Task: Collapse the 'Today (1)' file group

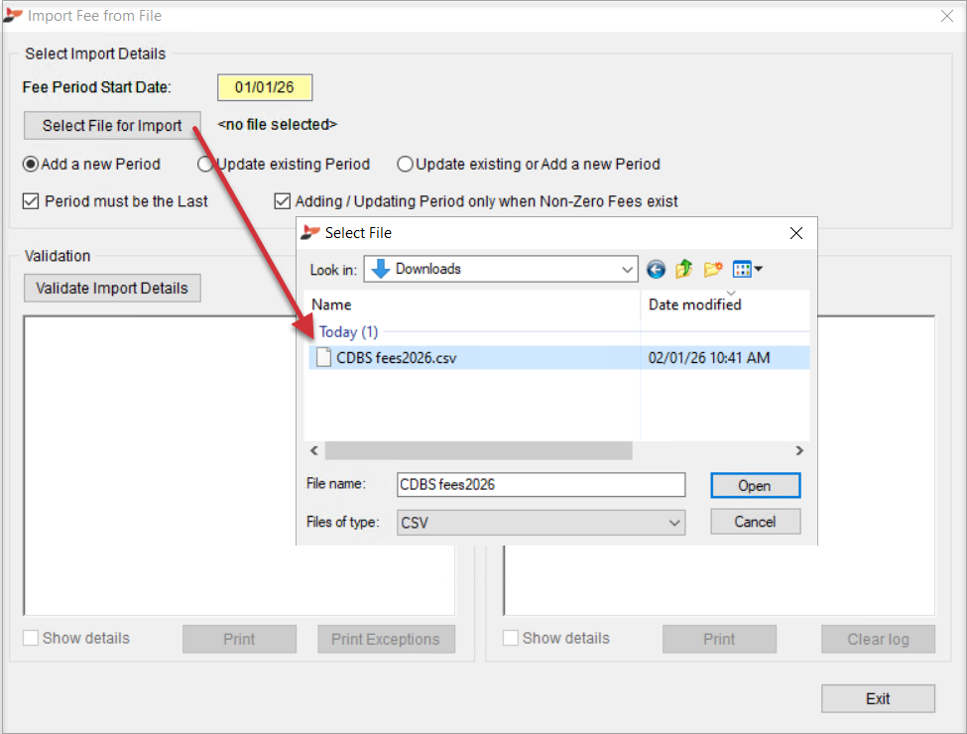Action: coord(348,332)
